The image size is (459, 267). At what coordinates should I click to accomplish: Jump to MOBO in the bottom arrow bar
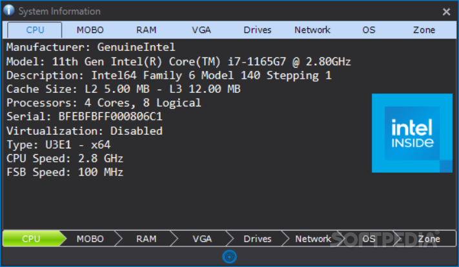[90, 239]
